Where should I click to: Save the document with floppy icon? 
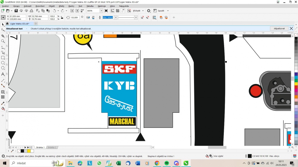[x=16, y=11]
